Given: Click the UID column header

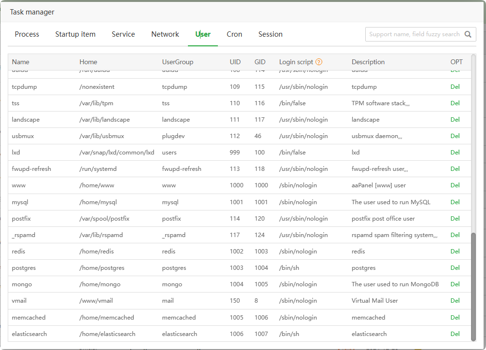Looking at the screenshot, I should pos(235,62).
